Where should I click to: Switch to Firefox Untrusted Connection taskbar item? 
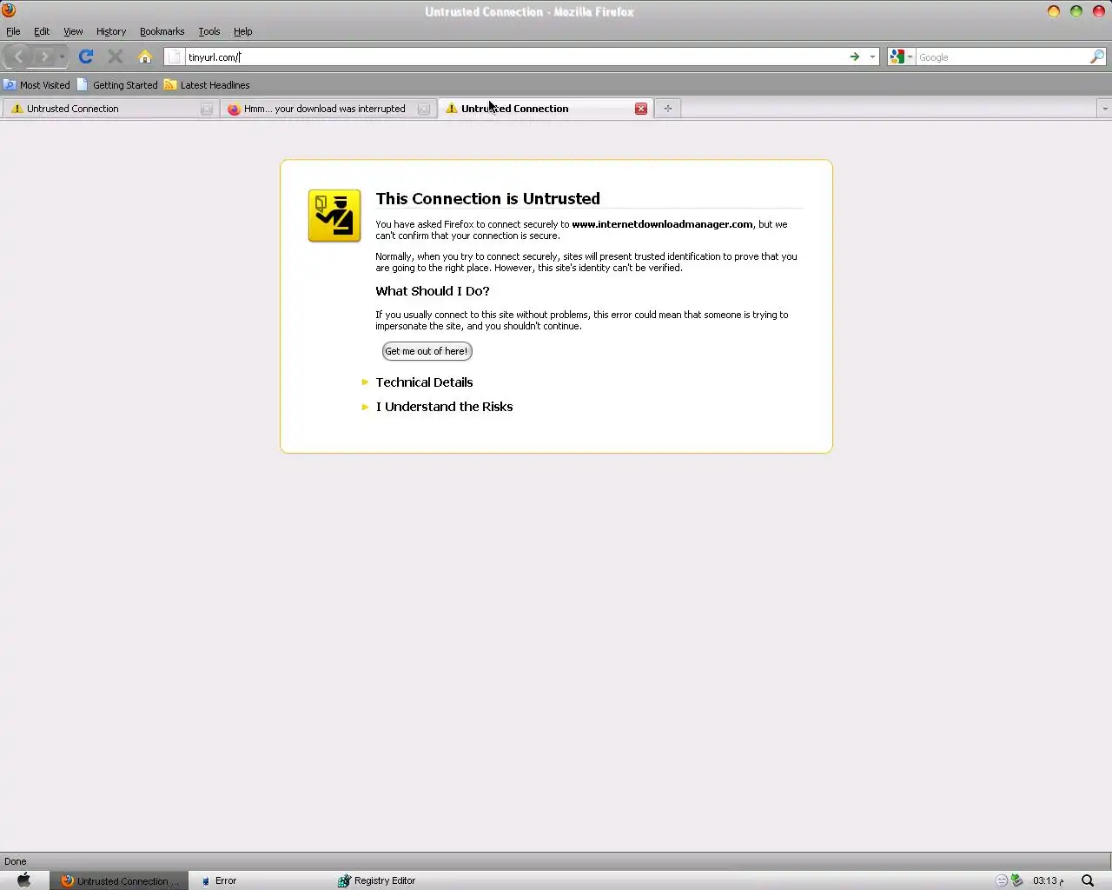point(119,880)
